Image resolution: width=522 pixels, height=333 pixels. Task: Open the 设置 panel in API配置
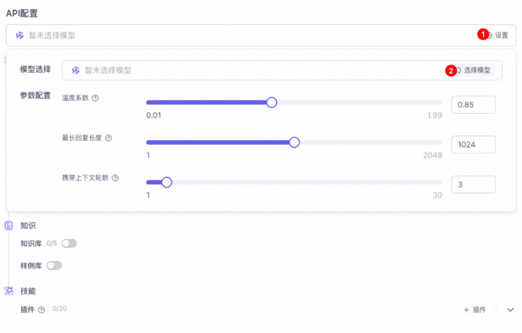(x=498, y=35)
